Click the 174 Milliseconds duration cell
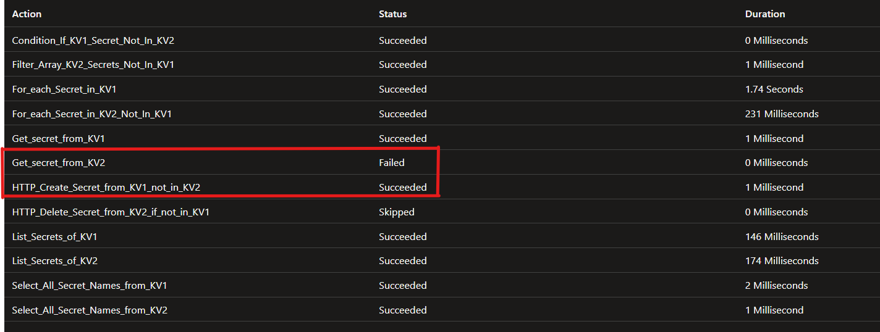 pyautogui.click(x=782, y=261)
